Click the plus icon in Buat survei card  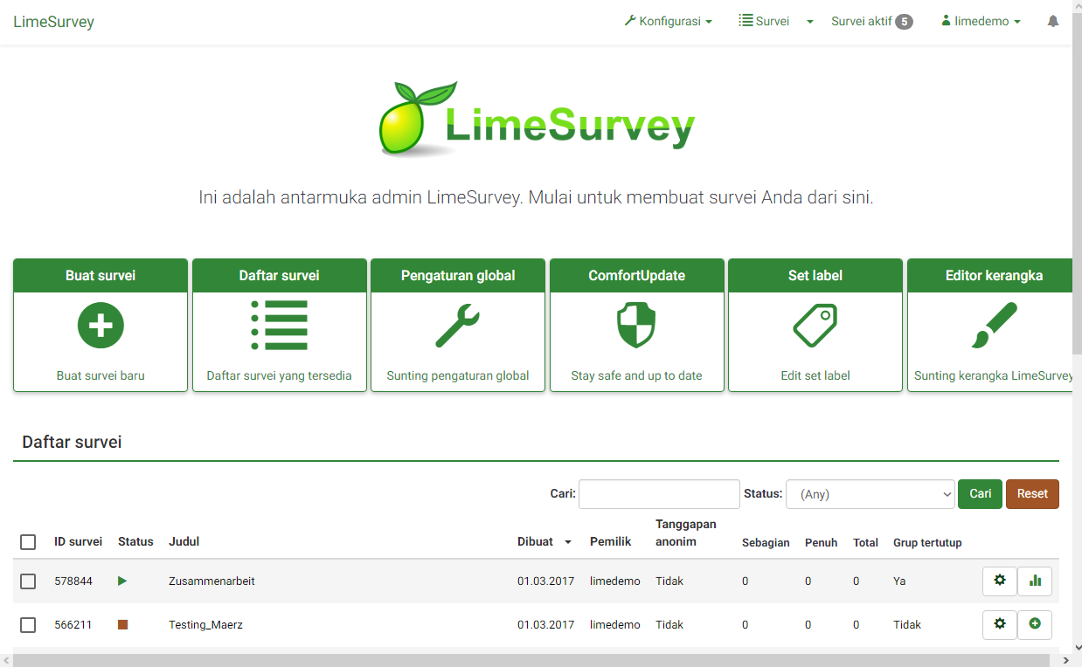click(101, 326)
